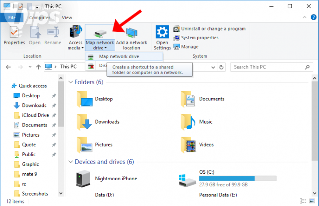Screen dimensions: 319x206
Task: Click Manage in System group
Action: point(186,47)
